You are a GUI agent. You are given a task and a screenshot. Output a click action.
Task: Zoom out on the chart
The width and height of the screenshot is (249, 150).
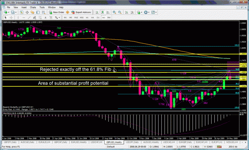pyautogui.click(x=120, y=12)
